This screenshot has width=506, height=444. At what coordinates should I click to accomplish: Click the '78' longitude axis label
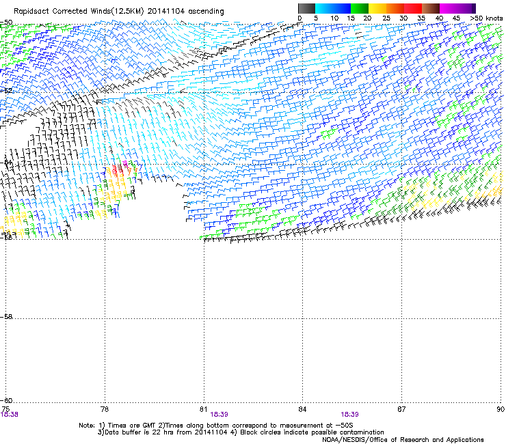click(105, 409)
